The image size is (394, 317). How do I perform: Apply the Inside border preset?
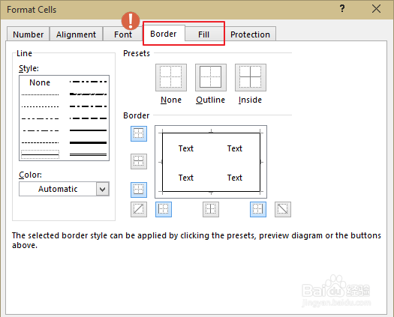pos(251,77)
